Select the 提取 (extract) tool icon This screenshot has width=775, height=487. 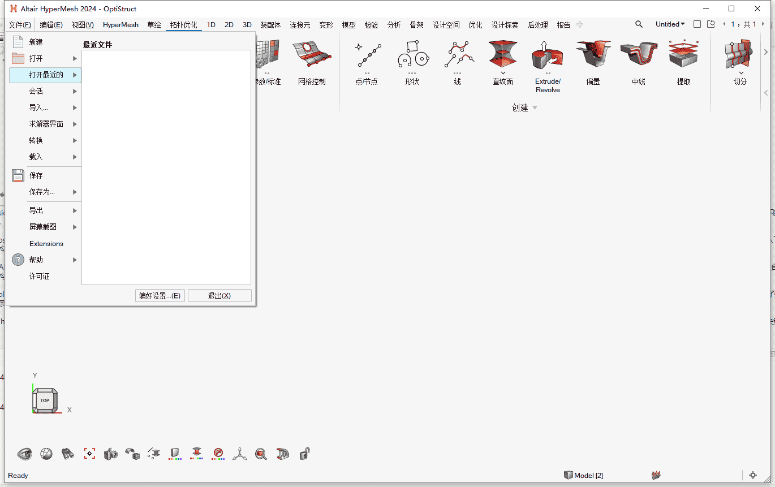point(683,55)
